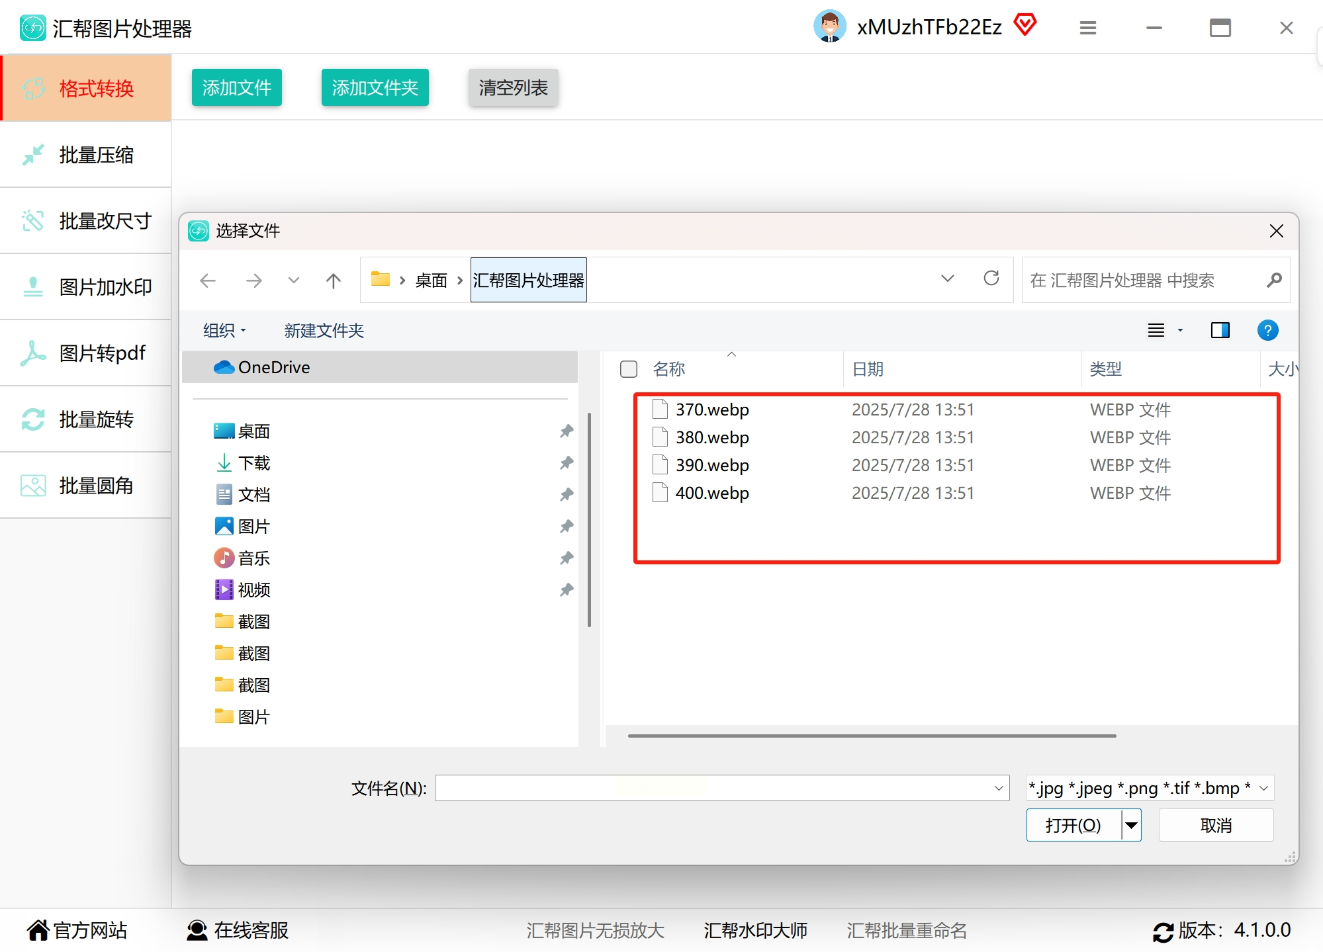Select OneDrive in navigation pane

(380, 367)
